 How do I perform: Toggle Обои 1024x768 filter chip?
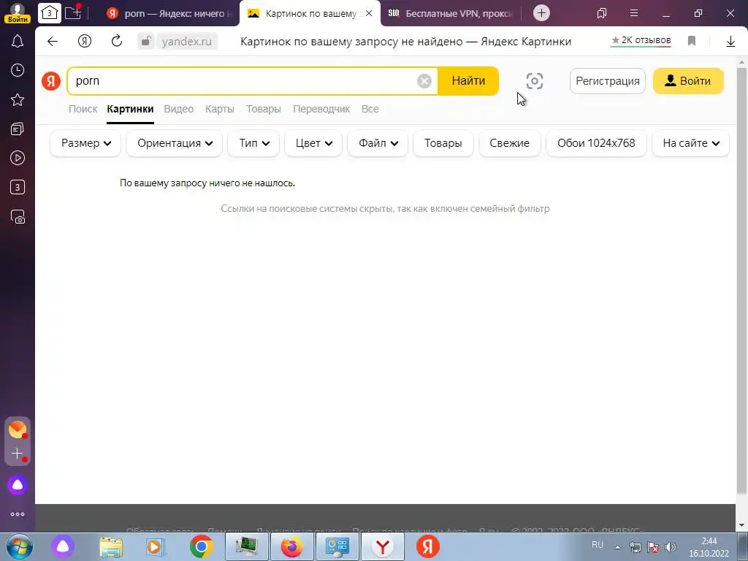596,143
